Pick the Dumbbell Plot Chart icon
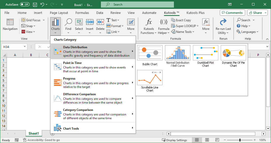This screenshot has height=143, width=271. click(x=206, y=53)
